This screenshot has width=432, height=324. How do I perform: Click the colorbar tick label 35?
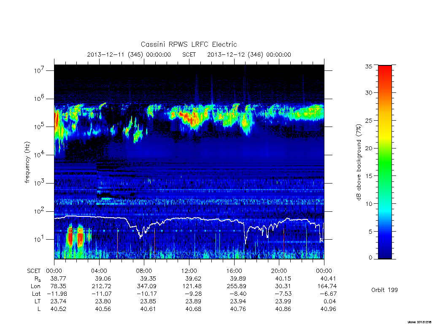click(368, 66)
